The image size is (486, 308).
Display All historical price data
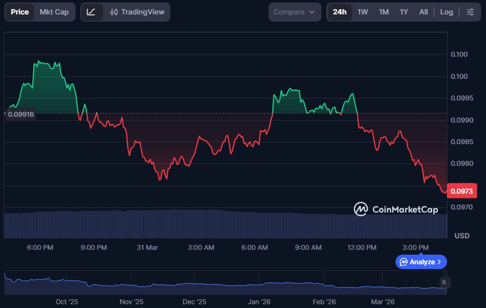tap(423, 12)
